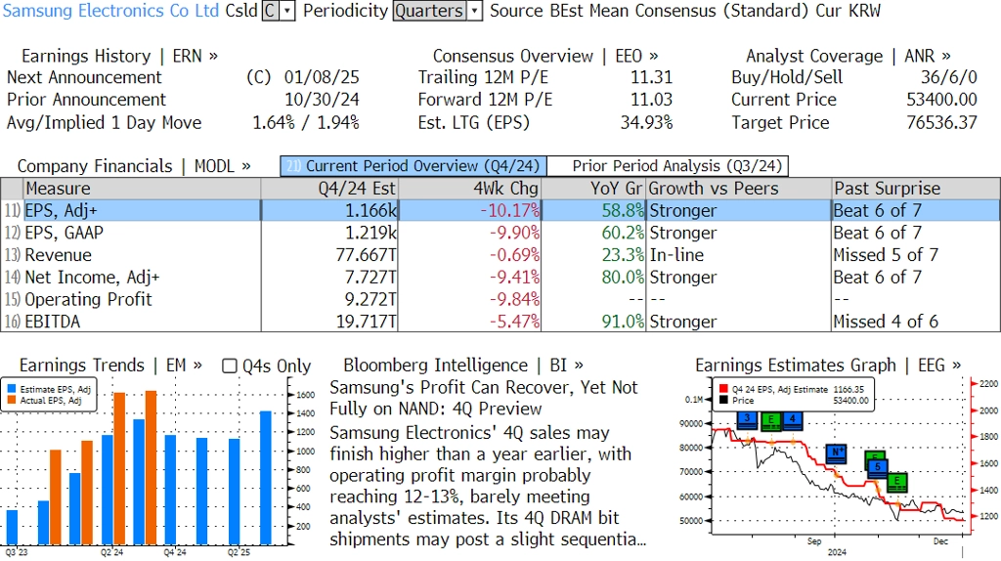Select the Net Income, Adj+ row
1001x561 pixels.
tap(500, 278)
